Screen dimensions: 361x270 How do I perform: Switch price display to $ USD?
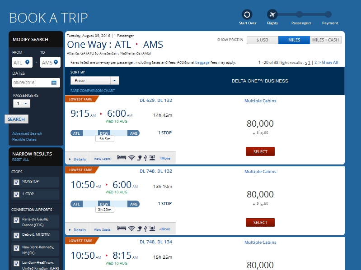(262, 40)
